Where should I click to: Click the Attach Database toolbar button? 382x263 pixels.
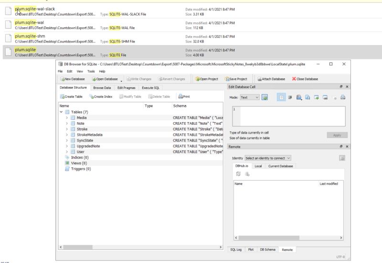pos(271,79)
